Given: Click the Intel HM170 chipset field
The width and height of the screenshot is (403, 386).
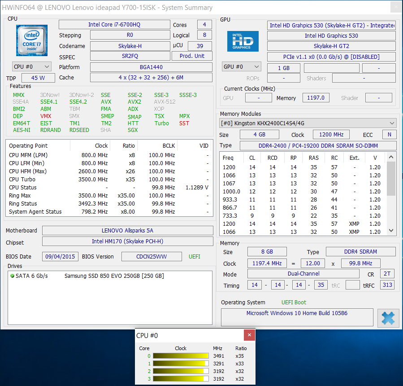Looking at the screenshot, I should [127, 241].
